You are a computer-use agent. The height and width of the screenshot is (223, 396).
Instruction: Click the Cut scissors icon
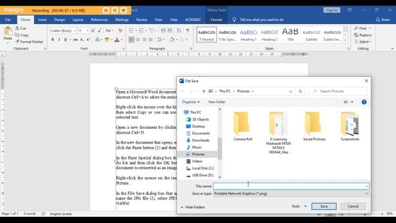coord(17,28)
